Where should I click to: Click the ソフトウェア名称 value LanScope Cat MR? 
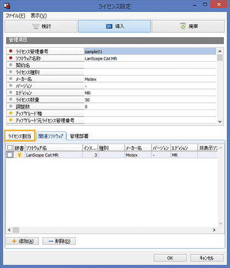[x=150, y=59]
